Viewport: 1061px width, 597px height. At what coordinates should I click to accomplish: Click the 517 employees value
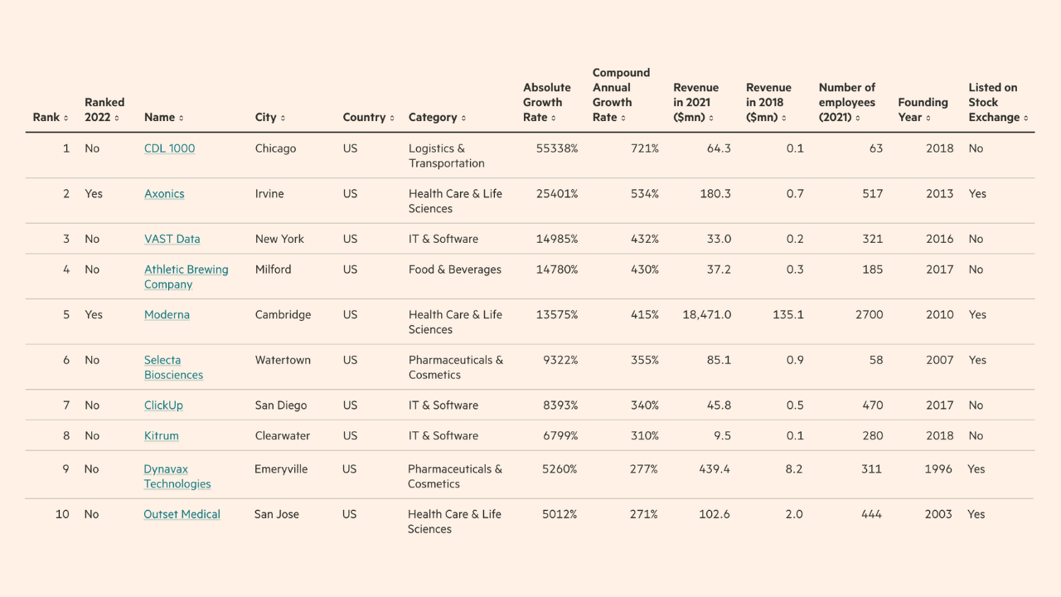click(x=872, y=194)
